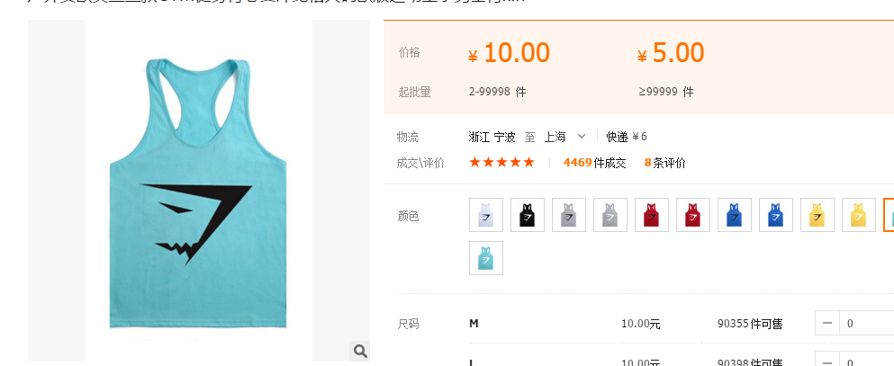Click the 上海 destination city text
The width and height of the screenshot is (894, 366).
pyautogui.click(x=555, y=137)
